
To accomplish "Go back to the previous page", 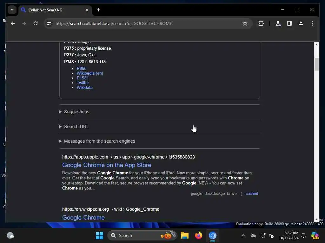I will [13, 23].
